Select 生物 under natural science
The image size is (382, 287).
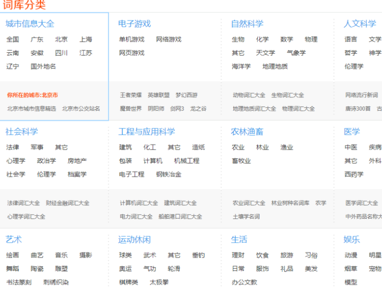pos(238,39)
